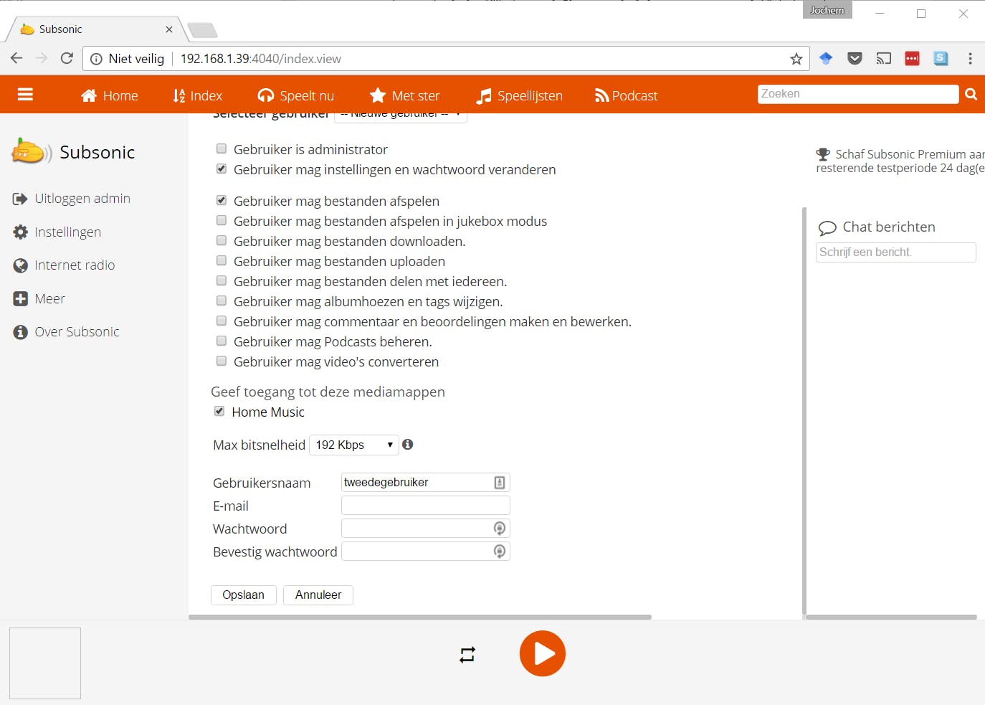Click the Pocket extension icon
Viewport: 985px width, 705px height.
[855, 59]
